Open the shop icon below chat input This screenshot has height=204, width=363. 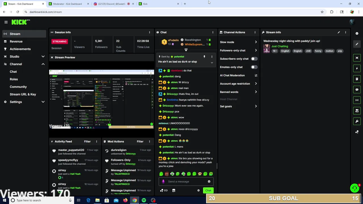pos(174,190)
